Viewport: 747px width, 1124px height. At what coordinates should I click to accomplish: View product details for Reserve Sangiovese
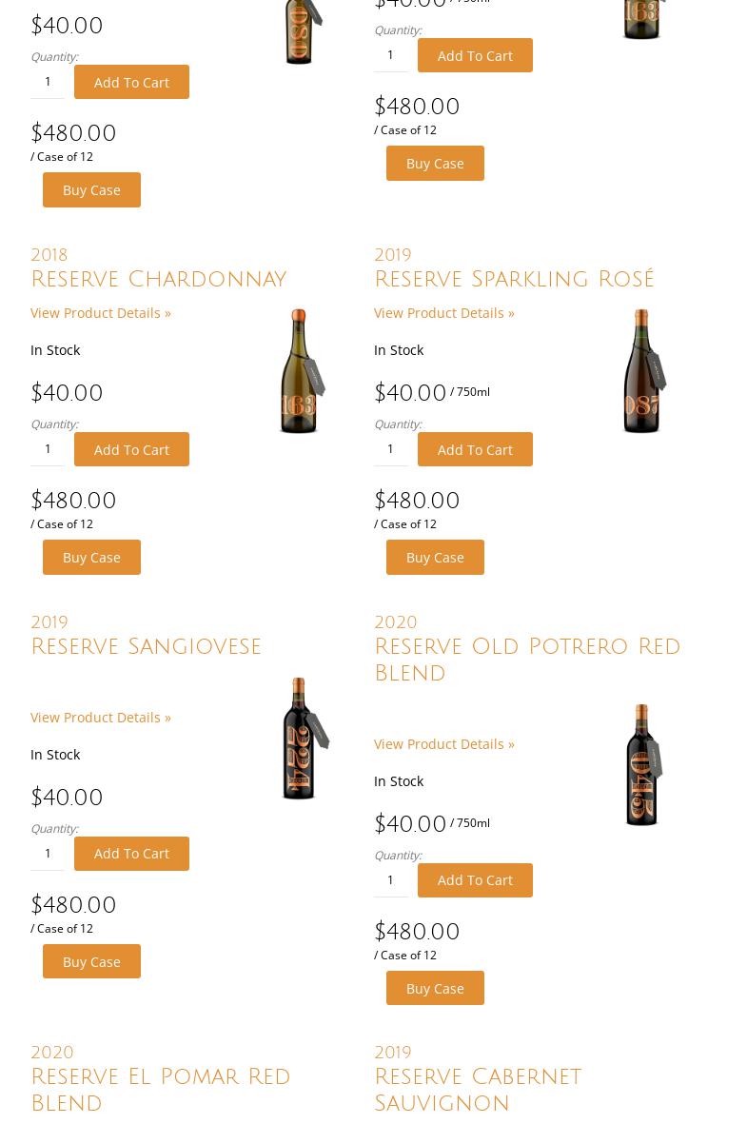pos(101,717)
